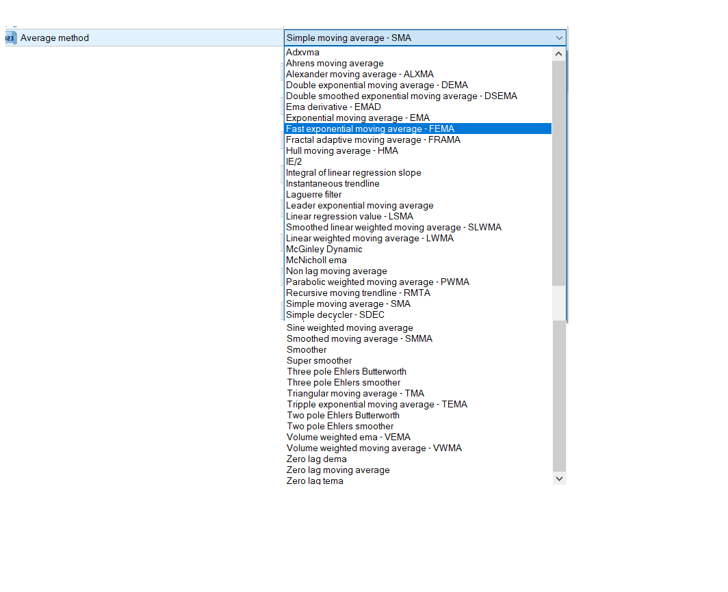Select Simple moving average - SMA list entry
Screen dimensions: 728x592
pos(348,304)
